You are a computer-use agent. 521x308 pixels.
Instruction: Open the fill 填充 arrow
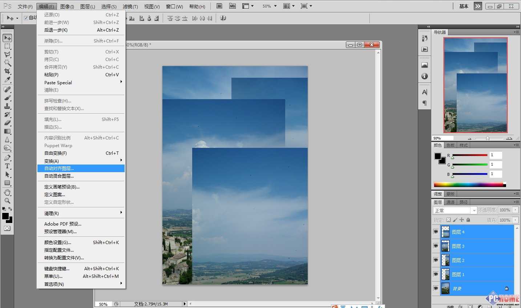pyautogui.click(x=516, y=220)
